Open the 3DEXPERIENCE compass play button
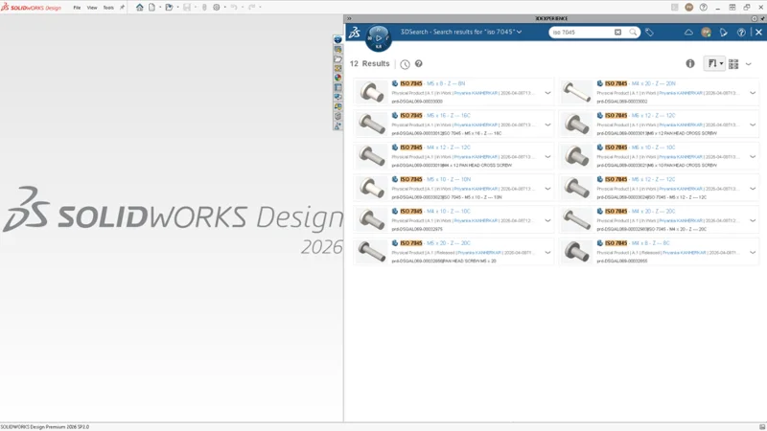 [x=378, y=37]
